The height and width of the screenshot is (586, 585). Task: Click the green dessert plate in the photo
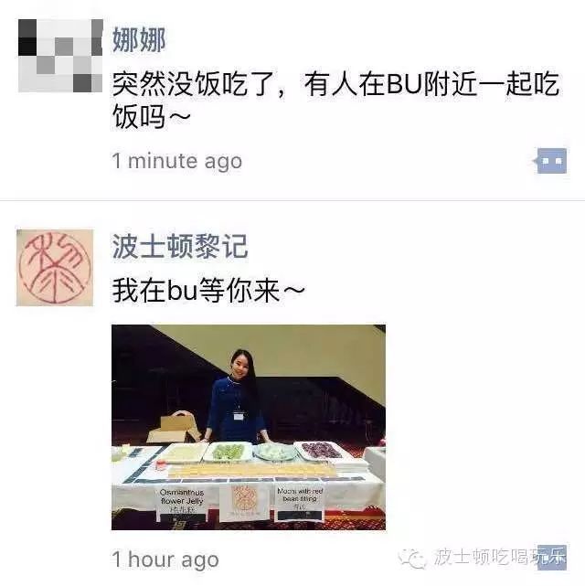click(229, 452)
